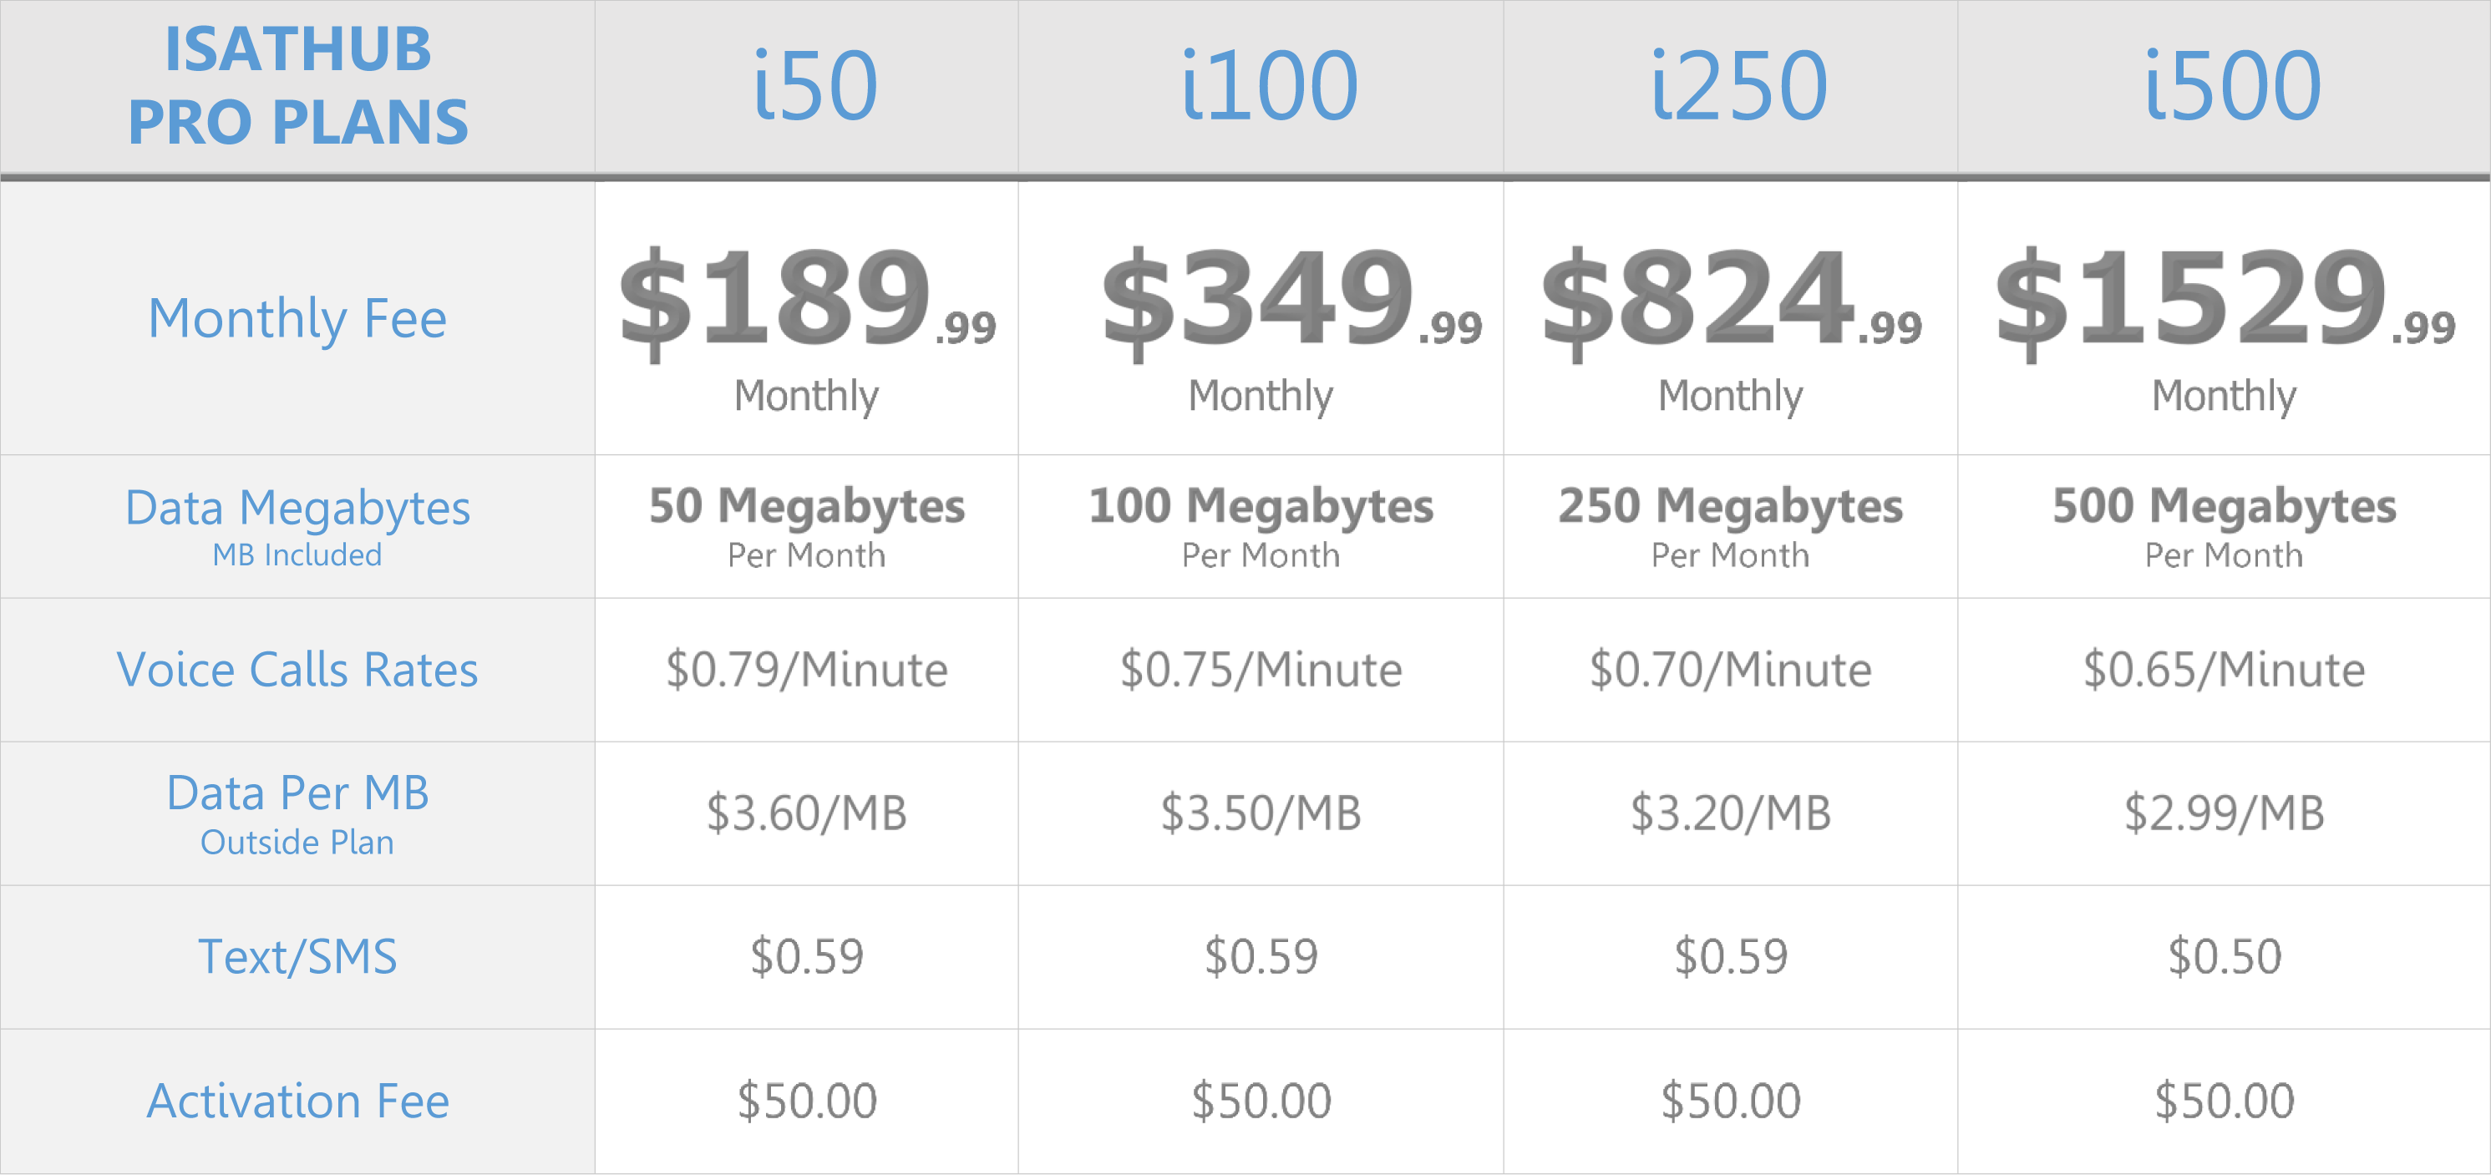Click the $349.99 monthly price
Viewport: 2491px width, 1175px height.
point(1290,300)
